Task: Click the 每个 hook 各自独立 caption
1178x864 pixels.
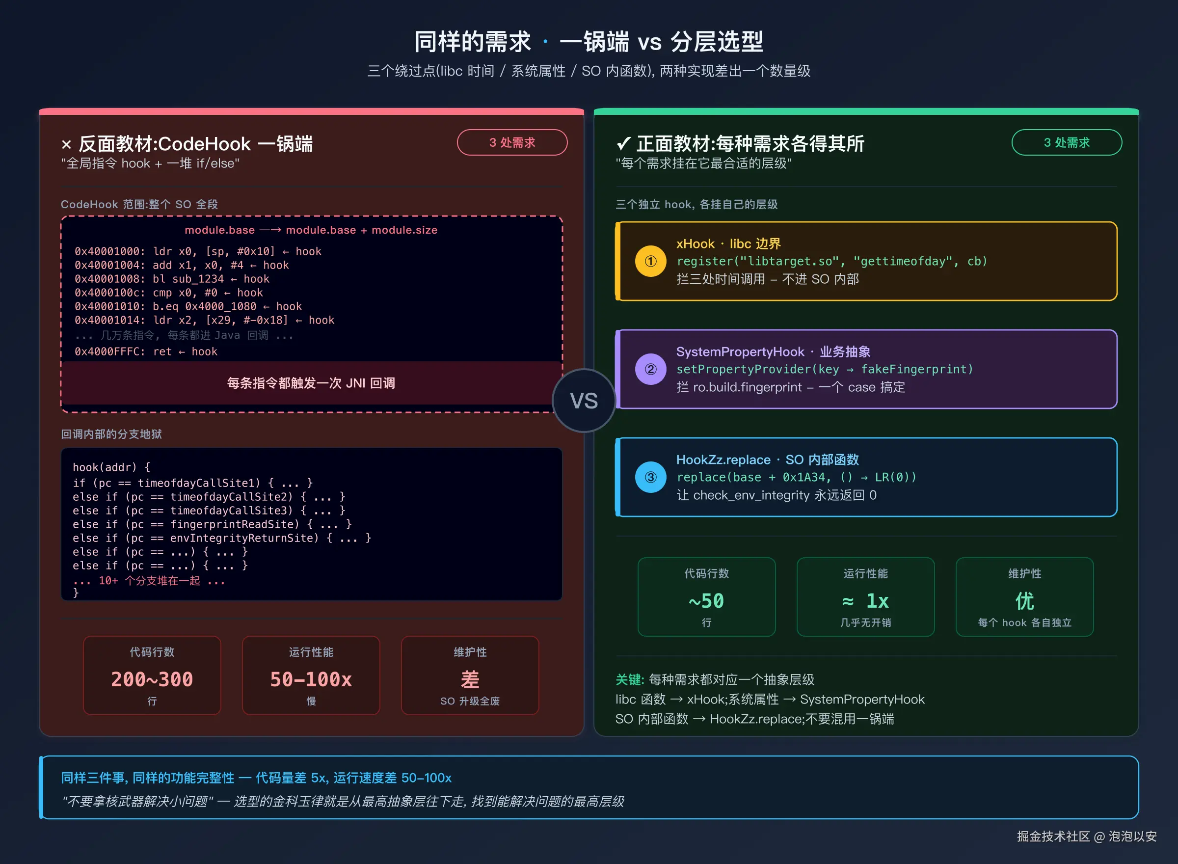Action: tap(1025, 622)
